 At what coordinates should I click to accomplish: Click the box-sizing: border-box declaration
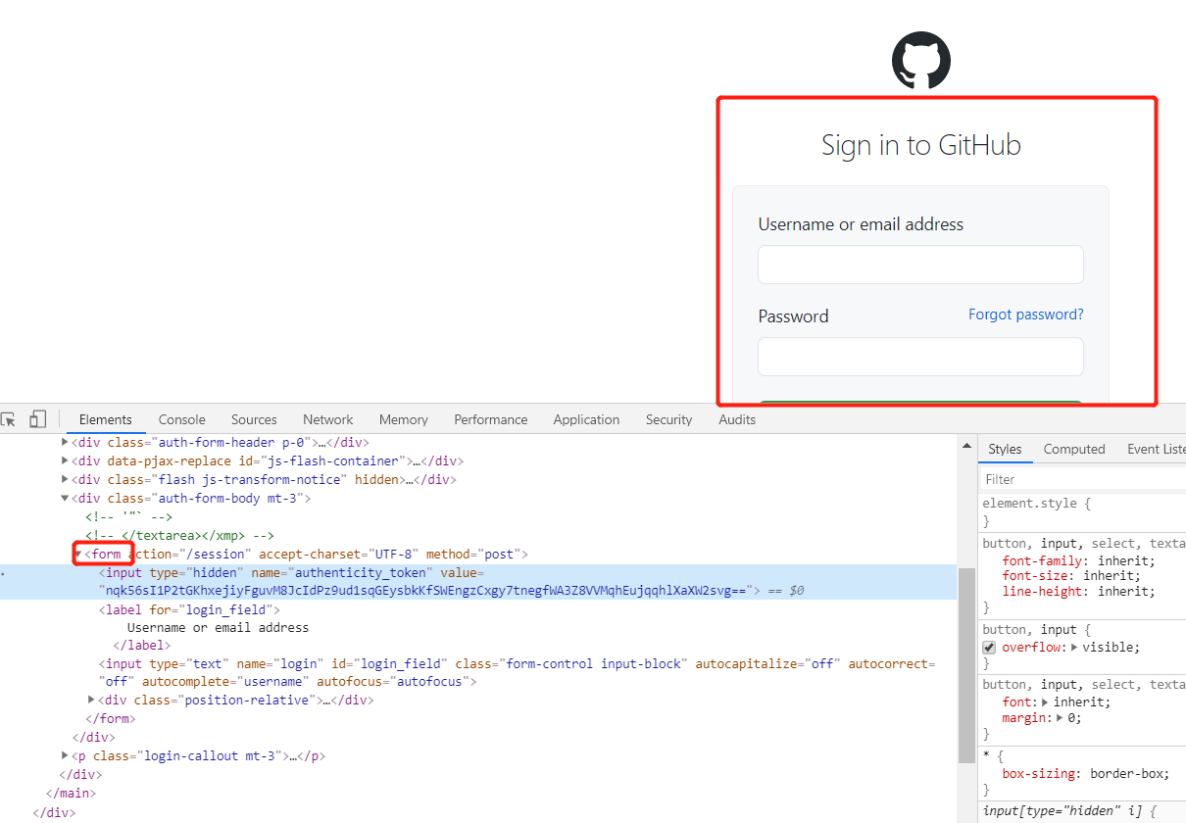point(1086,773)
